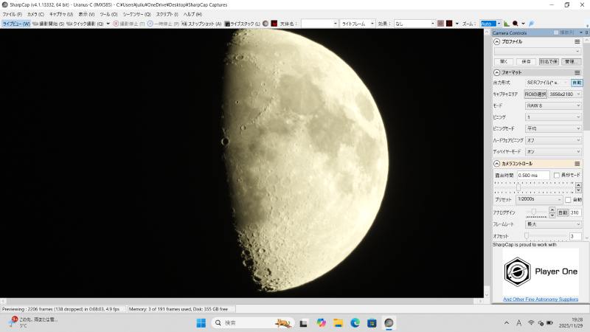Viewport: 590px width, 332px height.
Task: Toggle the 自動 button for analog gain
Action: click(562, 212)
